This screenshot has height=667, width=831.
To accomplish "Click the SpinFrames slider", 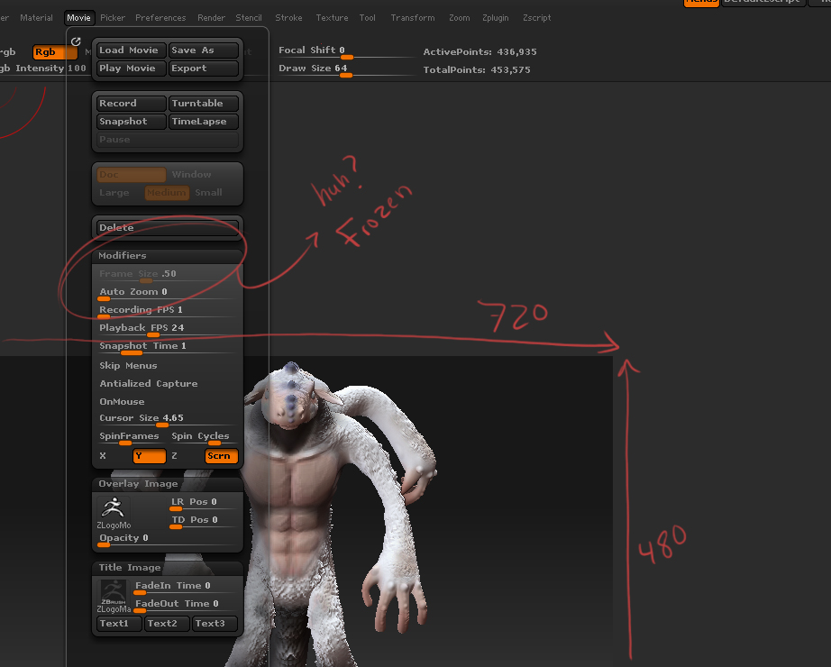I will point(132,437).
